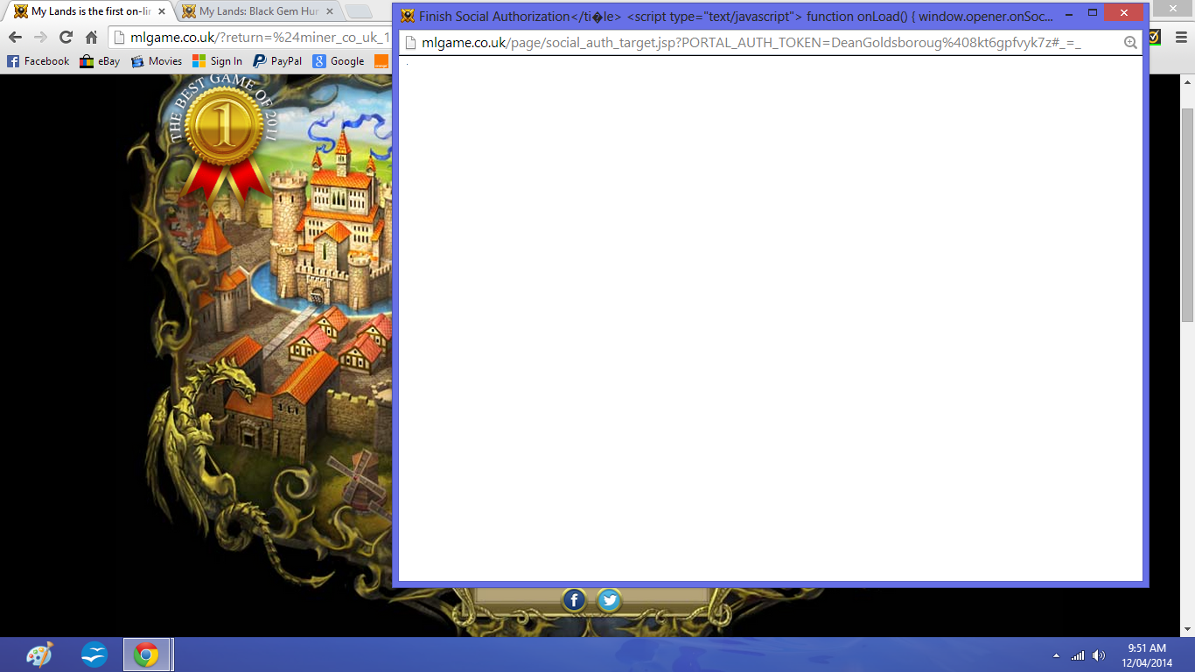Click the Twitter login icon on the game page
The height and width of the screenshot is (672, 1195).
610,600
